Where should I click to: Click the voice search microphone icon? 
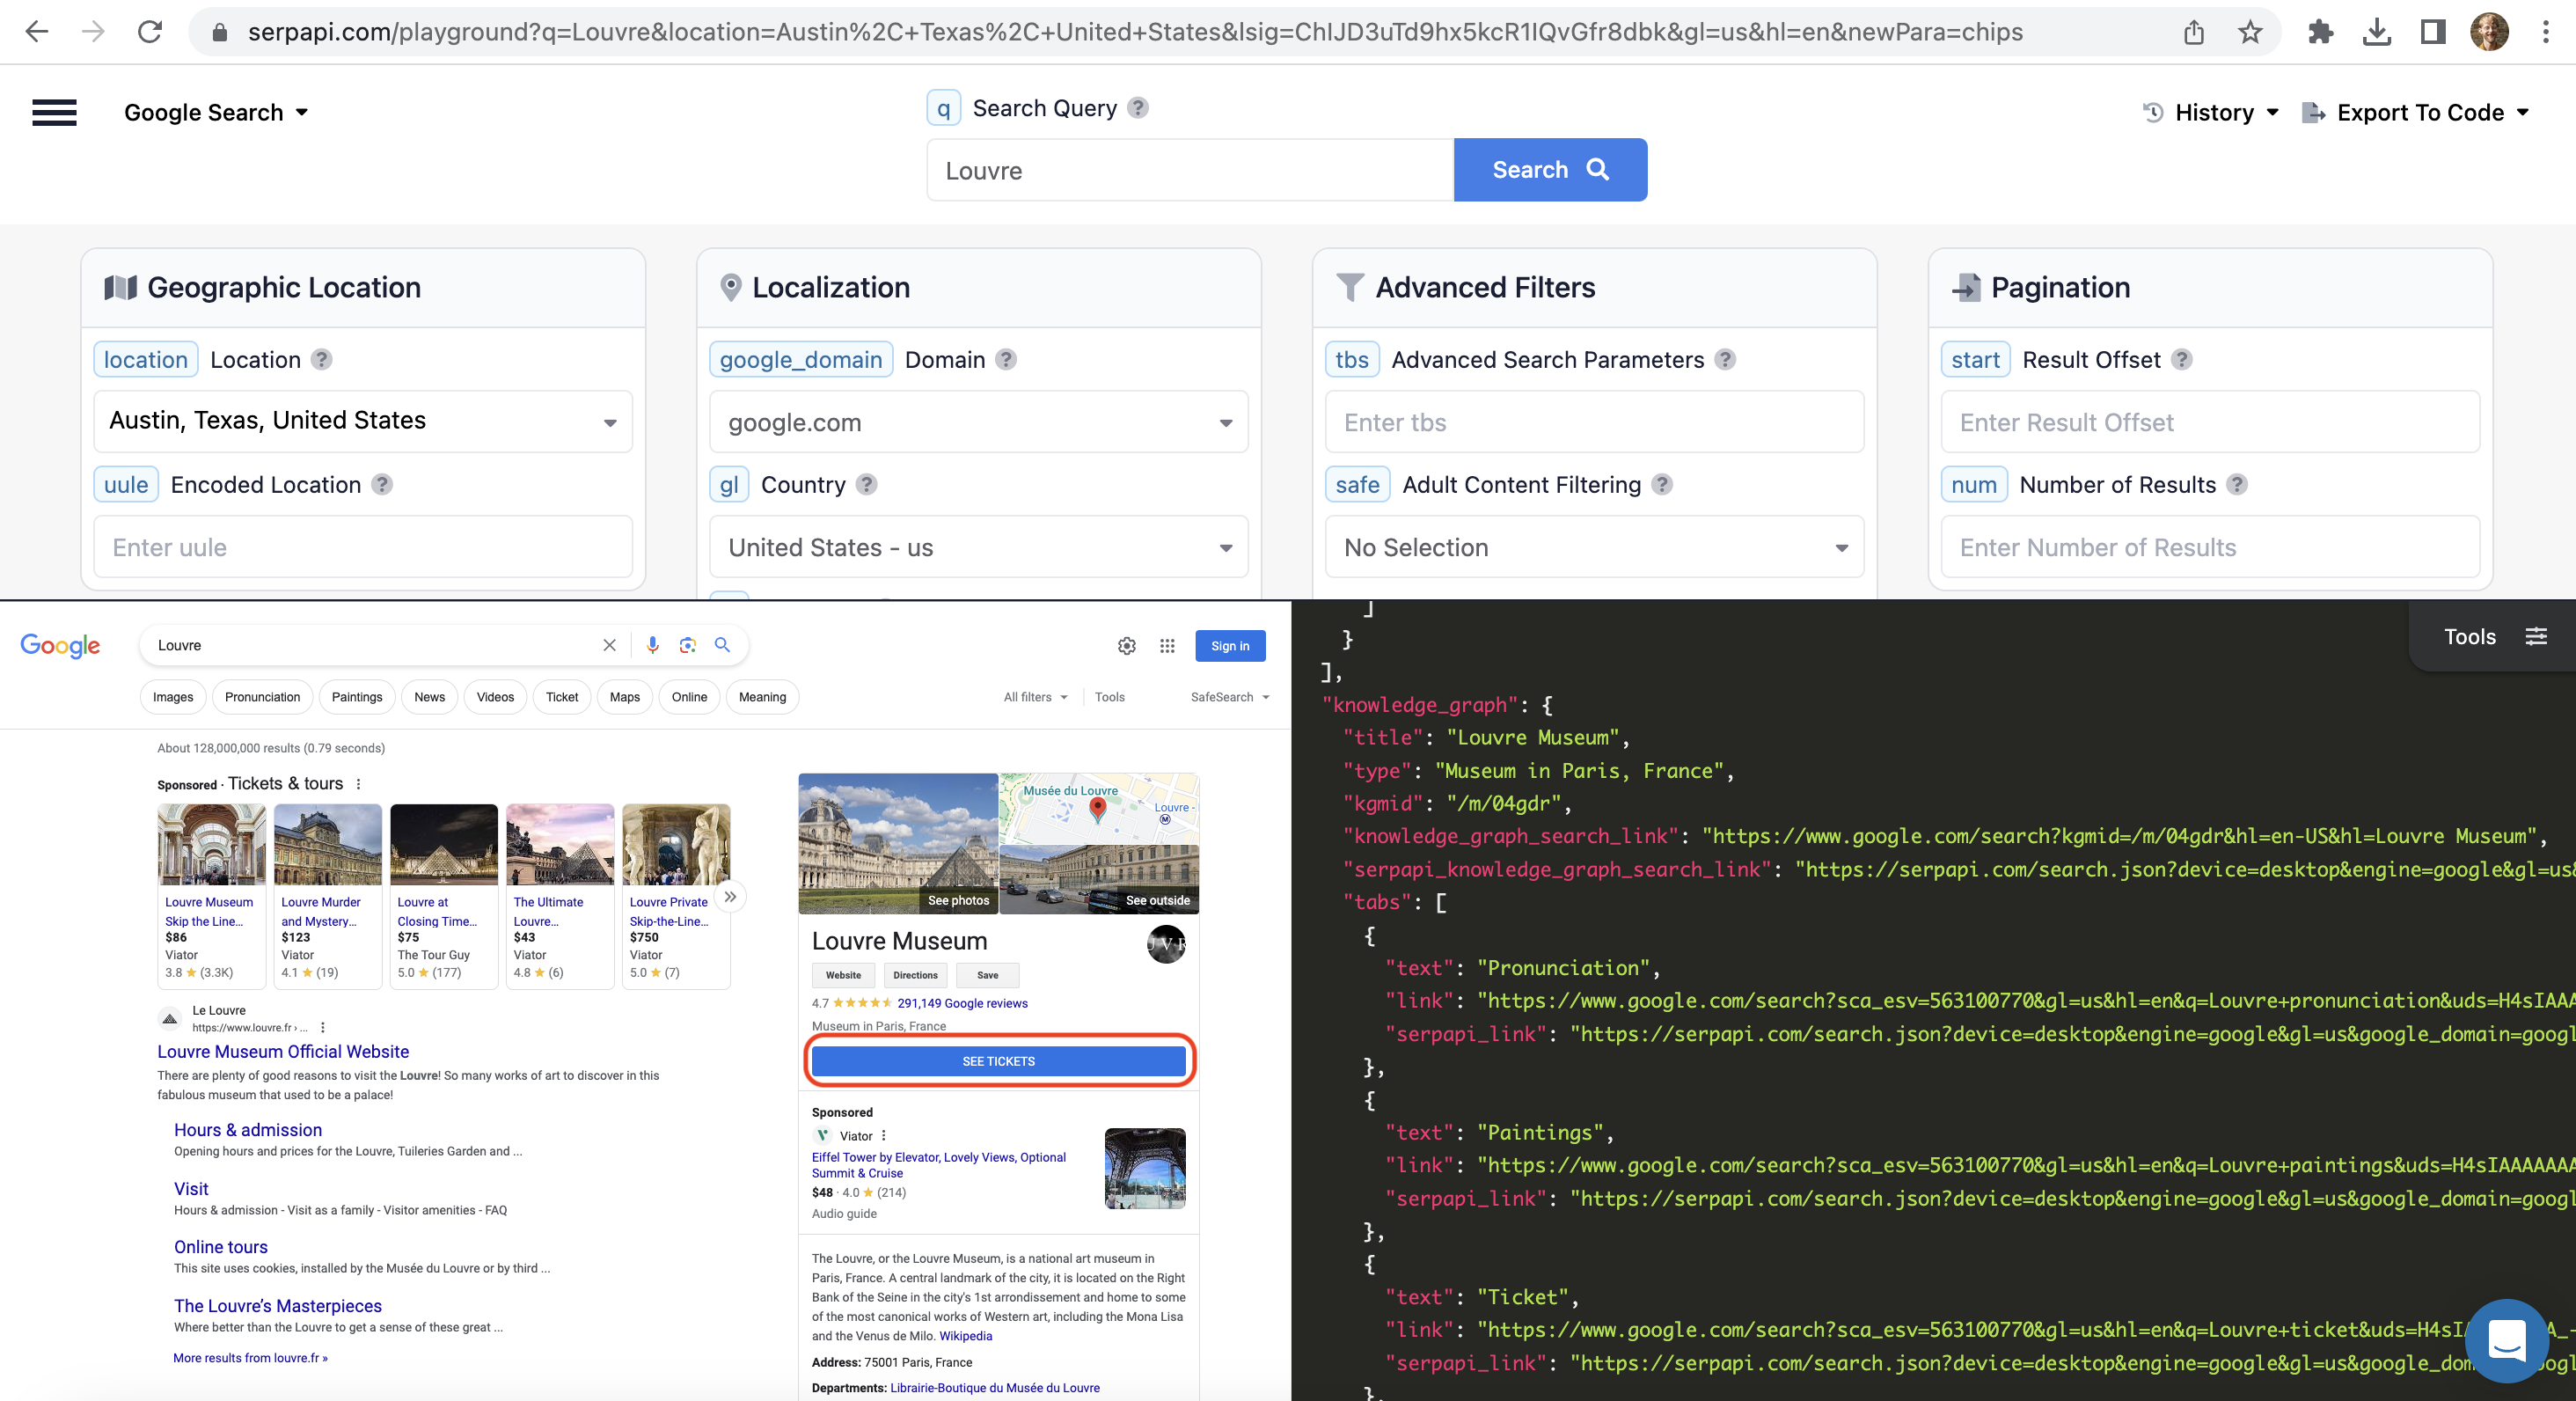(653, 645)
